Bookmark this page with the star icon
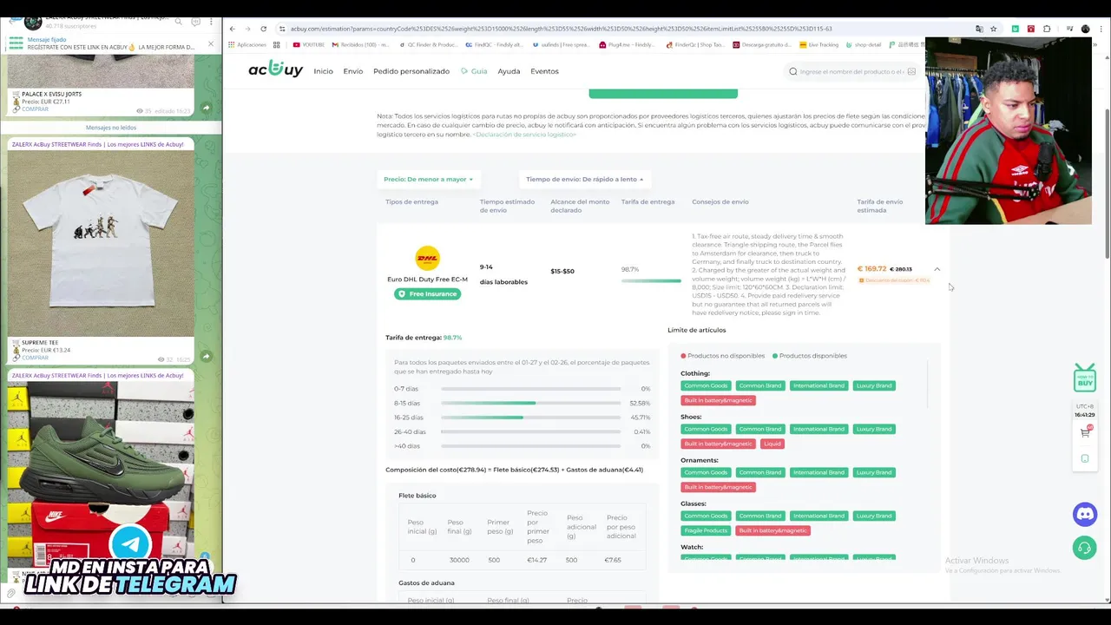The width and height of the screenshot is (1111, 625). click(x=993, y=29)
